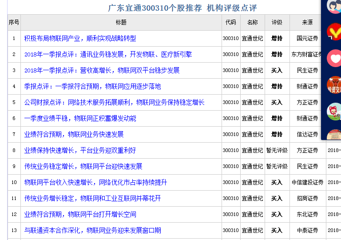Open 2018年一季报点评 about 通讯业务稳发展

point(108,55)
